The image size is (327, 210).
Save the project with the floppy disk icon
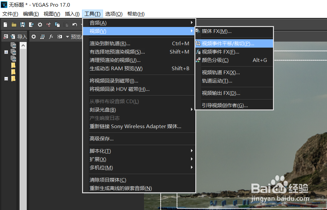click(x=23, y=25)
